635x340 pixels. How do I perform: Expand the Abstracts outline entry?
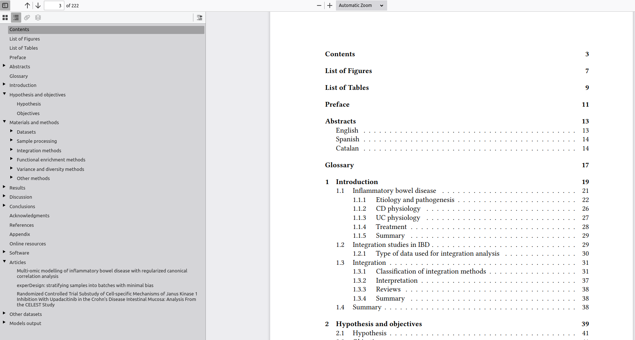(4, 66)
